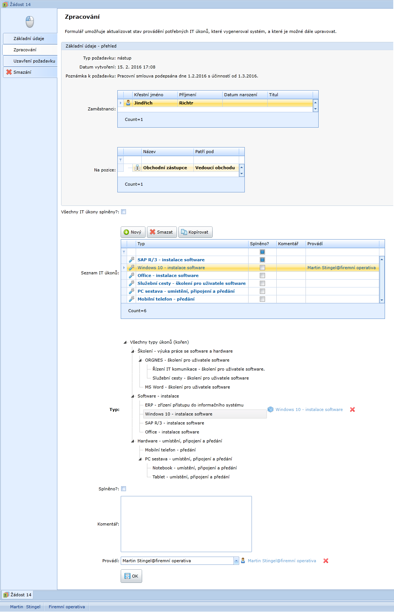Click the wrench icon beside SAP R/3 row
Image resolution: width=394 pixels, height=612 pixels.
coord(132,260)
